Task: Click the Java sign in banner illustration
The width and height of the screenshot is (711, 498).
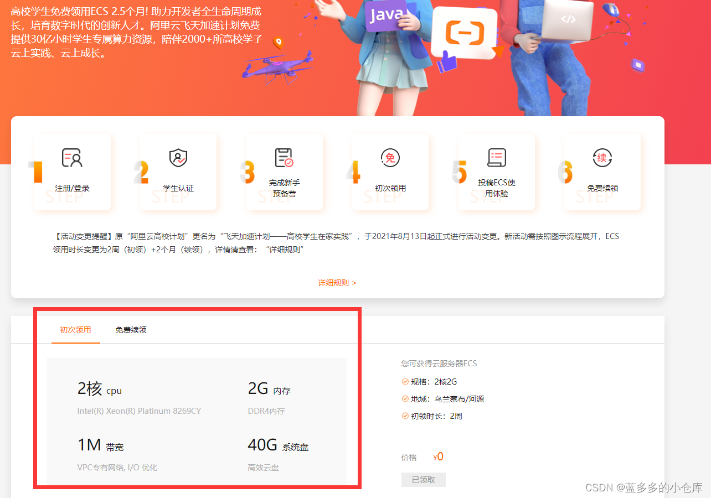Action: 387,15
